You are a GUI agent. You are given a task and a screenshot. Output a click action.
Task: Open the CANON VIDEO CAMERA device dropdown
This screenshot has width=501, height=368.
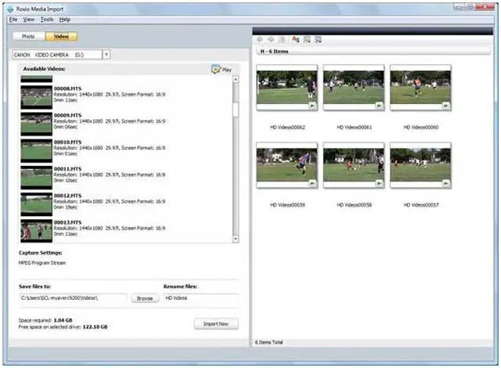point(106,55)
